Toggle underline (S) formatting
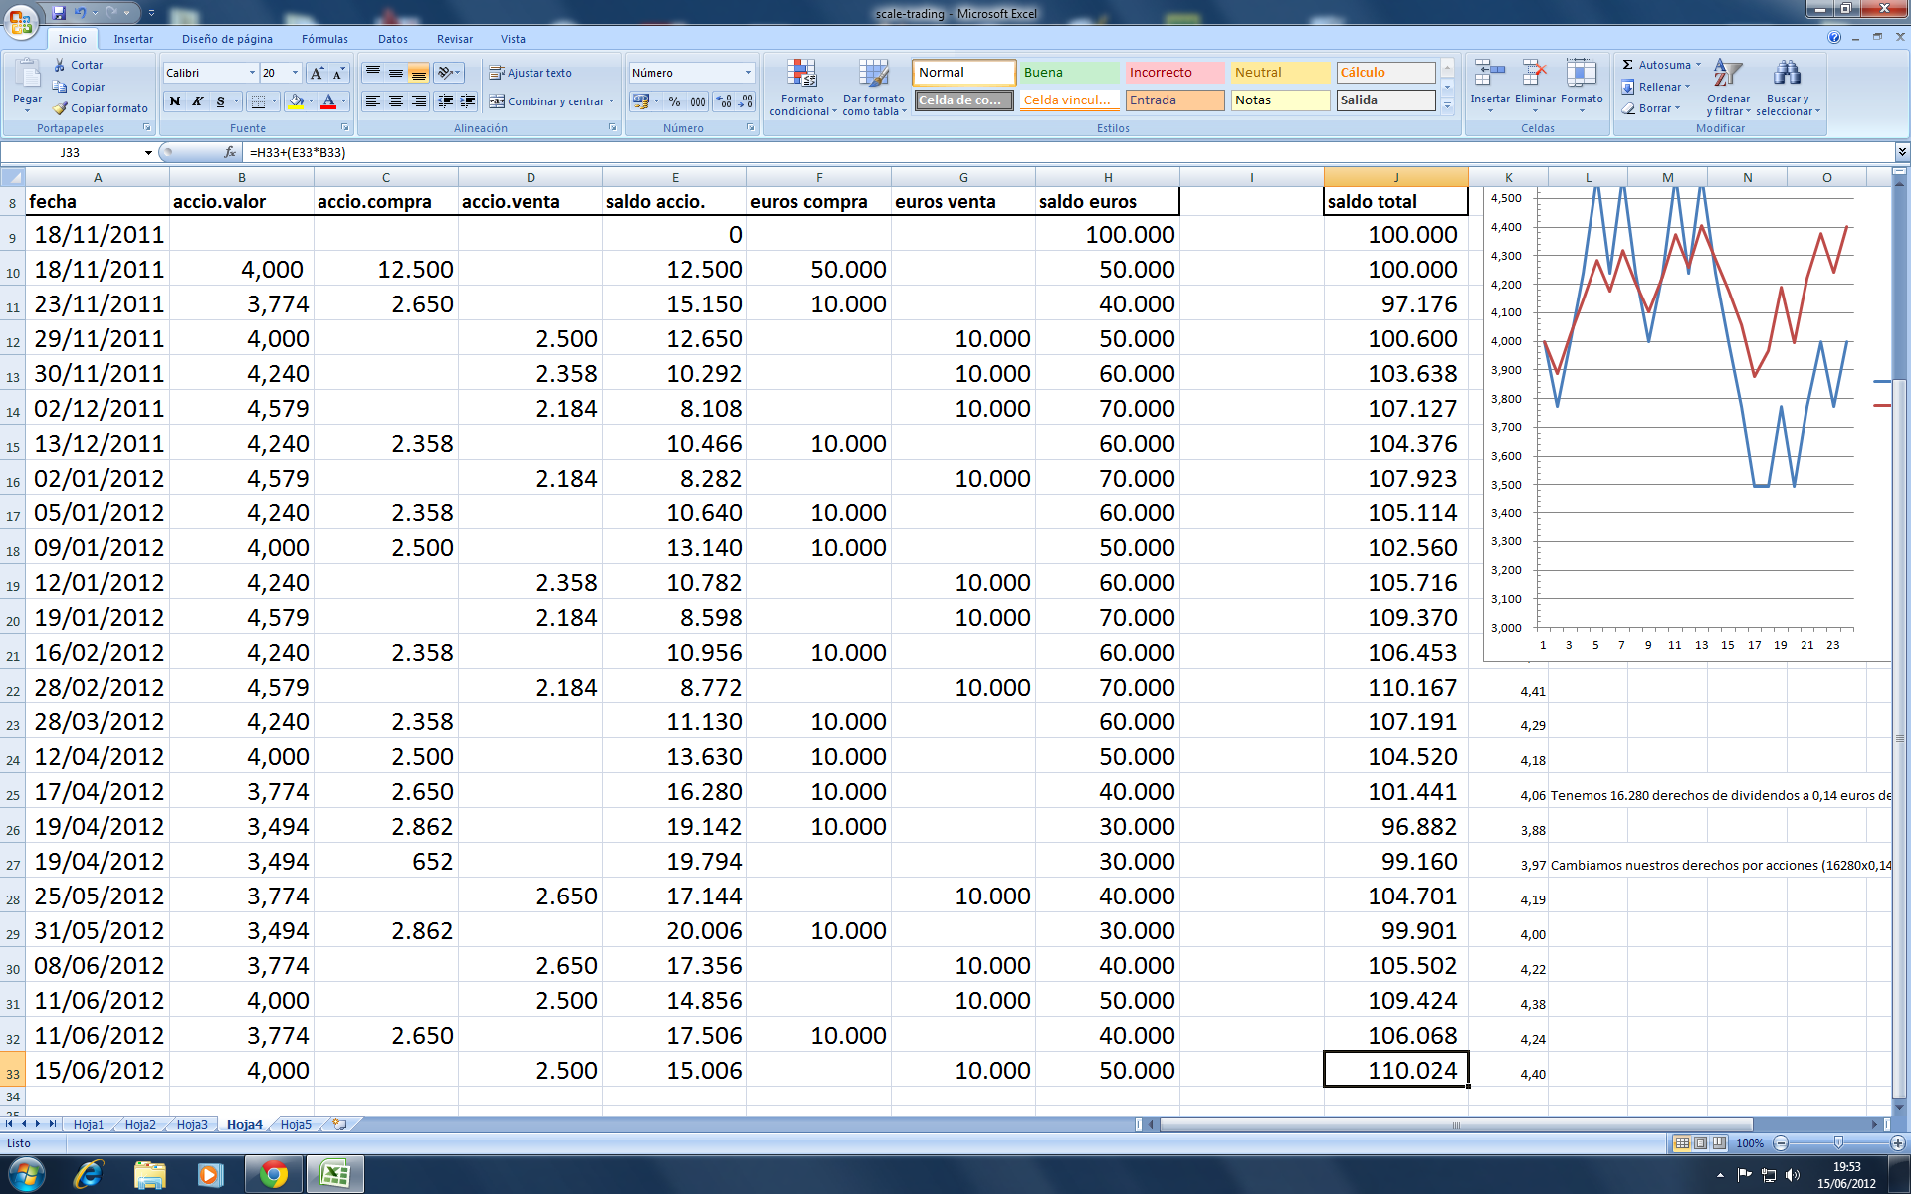 point(220,101)
